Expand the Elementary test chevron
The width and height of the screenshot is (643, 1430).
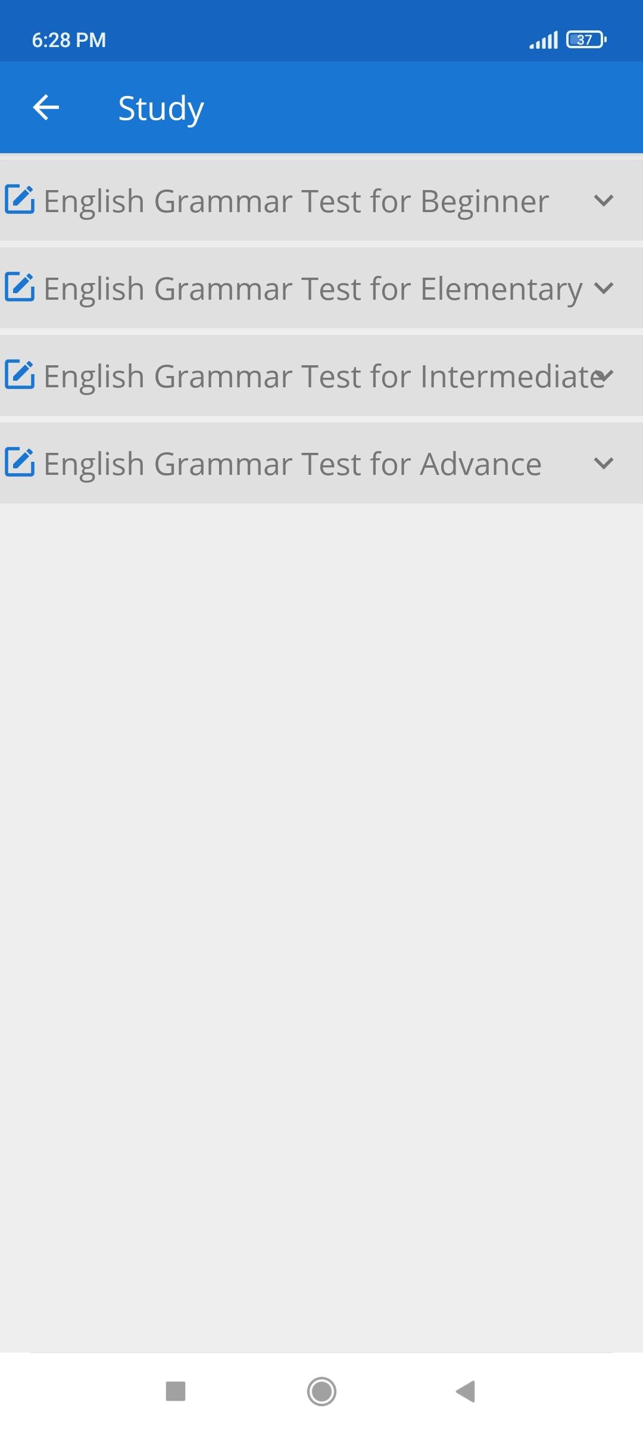point(604,288)
